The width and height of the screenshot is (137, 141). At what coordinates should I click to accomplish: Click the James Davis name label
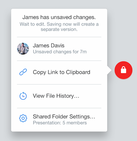pos(49,45)
